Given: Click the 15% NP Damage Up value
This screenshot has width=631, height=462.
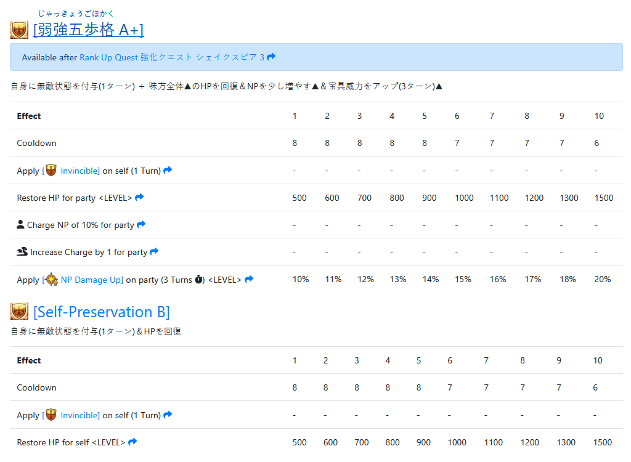Looking at the screenshot, I should coord(463,279).
